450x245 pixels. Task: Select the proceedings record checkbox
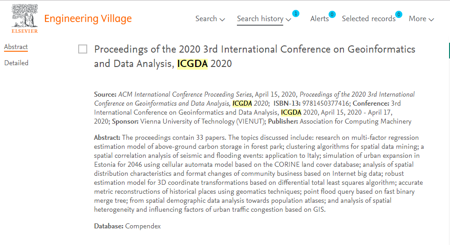point(83,49)
